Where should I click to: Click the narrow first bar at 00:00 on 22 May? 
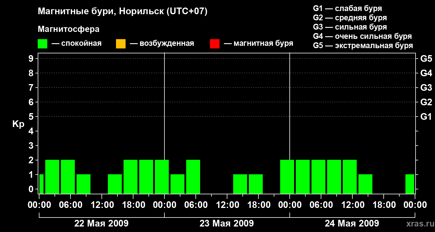coord(41,184)
